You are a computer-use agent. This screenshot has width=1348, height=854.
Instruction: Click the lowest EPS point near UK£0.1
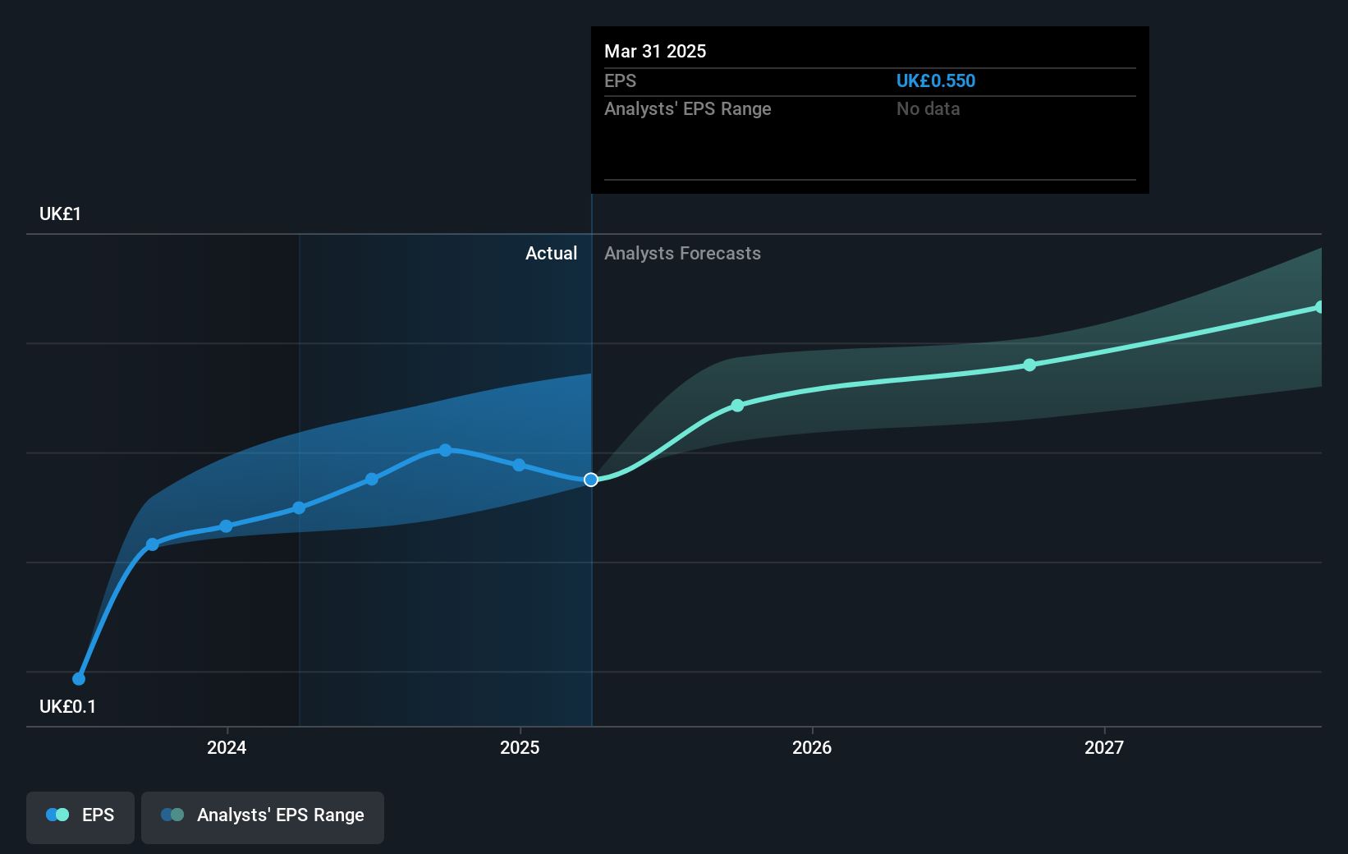(x=79, y=679)
